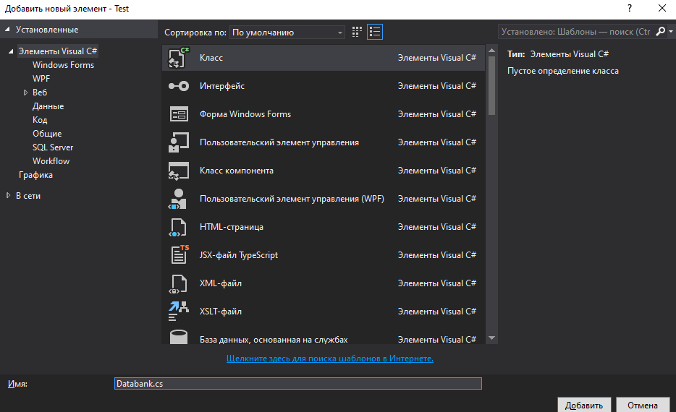
Task: Expand the Веб tree node
Action: pyautogui.click(x=25, y=93)
